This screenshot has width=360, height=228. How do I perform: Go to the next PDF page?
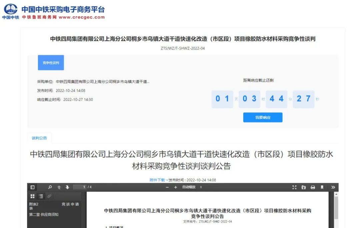(x=67, y=187)
